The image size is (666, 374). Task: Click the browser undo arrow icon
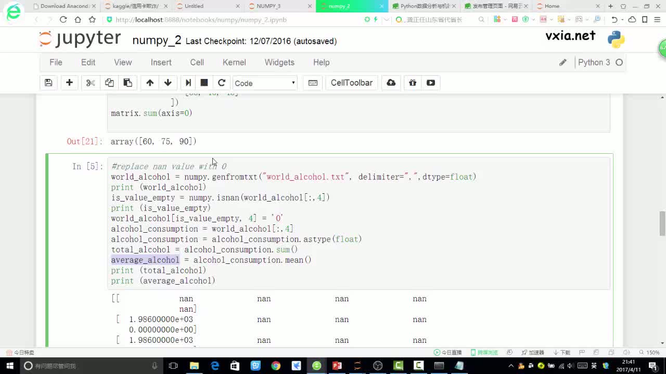click(614, 19)
